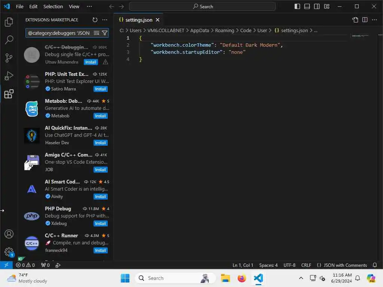Viewport: 383px width, 287px height.
Task: Open Settings UI icon in editor toolbar
Action: tap(355, 20)
